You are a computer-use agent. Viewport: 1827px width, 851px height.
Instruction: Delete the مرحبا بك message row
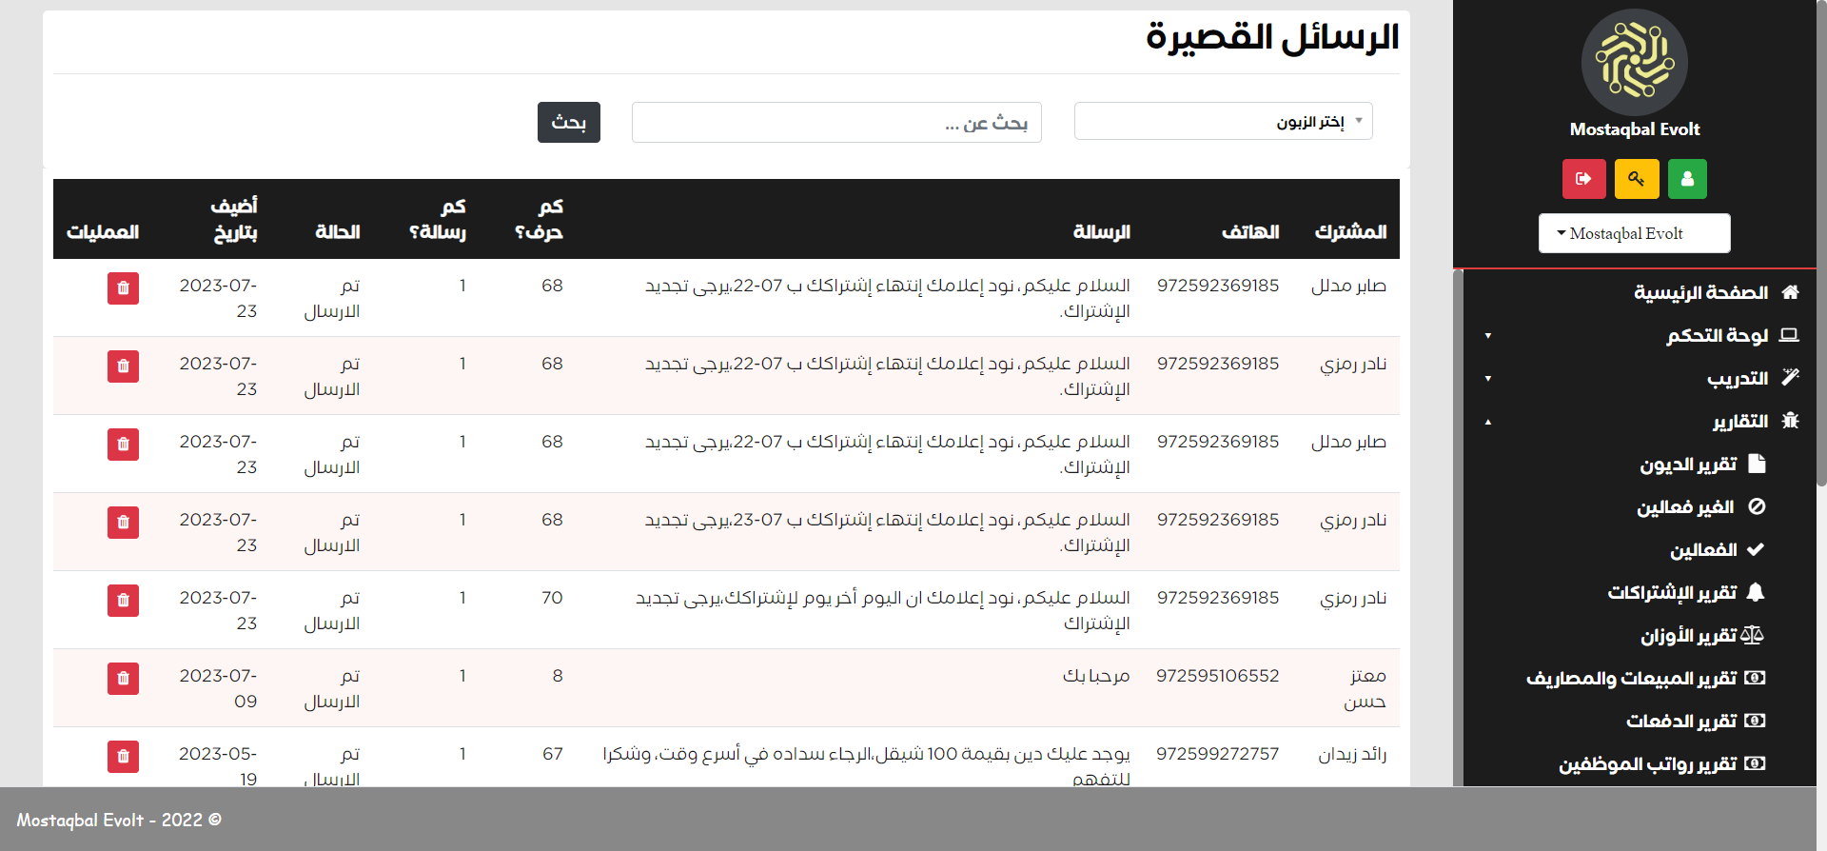tap(123, 679)
